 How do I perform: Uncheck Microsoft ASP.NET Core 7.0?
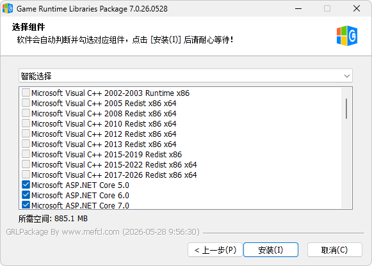(x=26, y=205)
